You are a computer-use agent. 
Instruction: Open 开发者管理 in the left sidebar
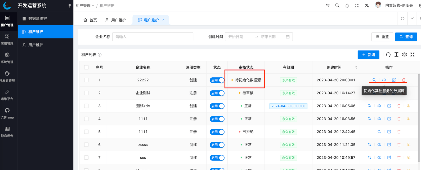(x=7, y=76)
